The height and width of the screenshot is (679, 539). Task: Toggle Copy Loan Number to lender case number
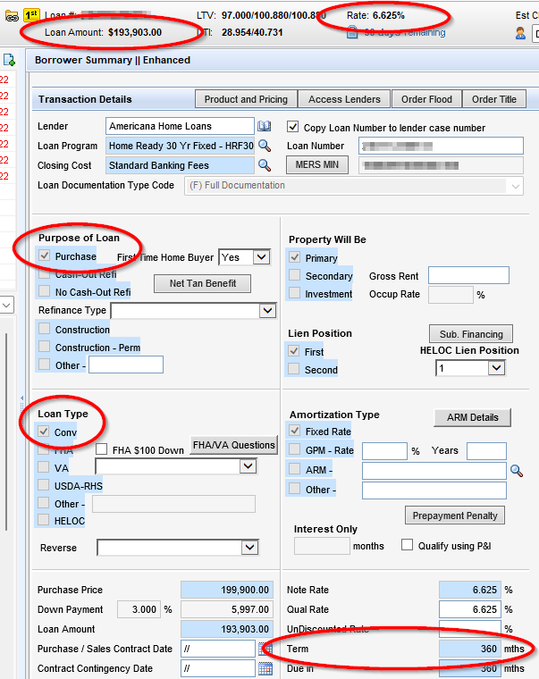tap(292, 127)
